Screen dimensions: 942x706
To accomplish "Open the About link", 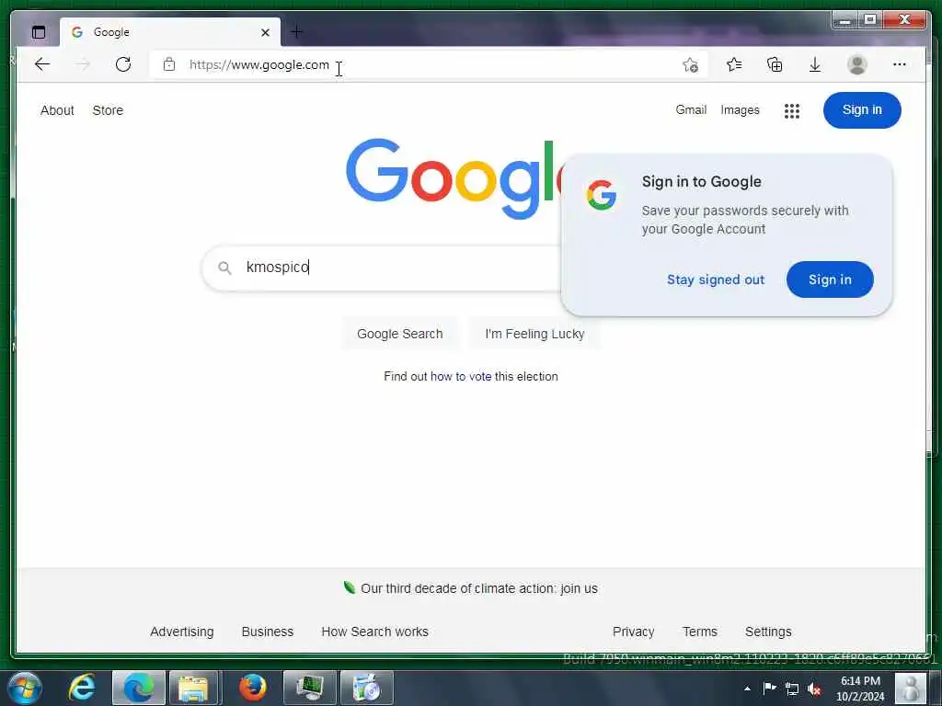I will [57, 110].
